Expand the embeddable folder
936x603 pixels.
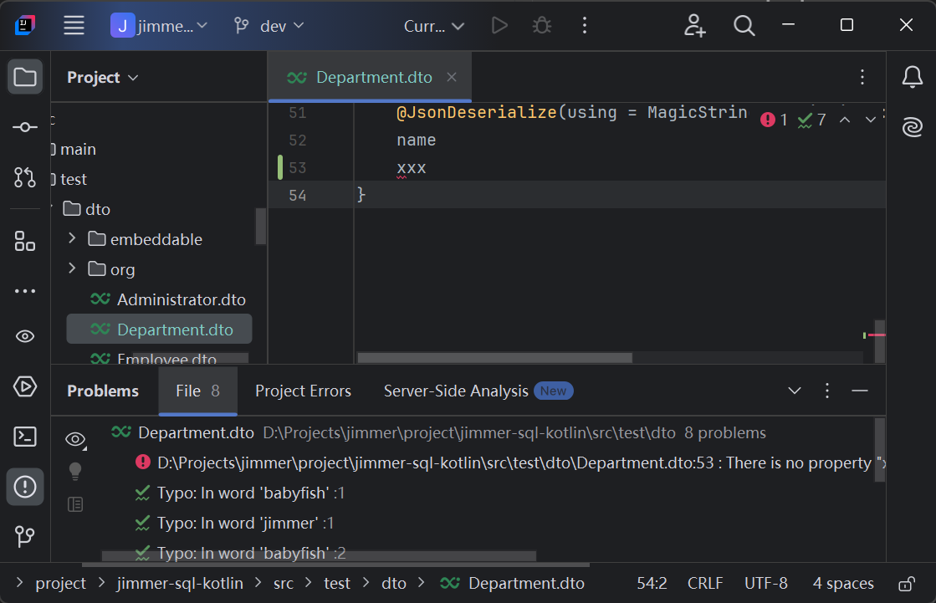pos(71,239)
